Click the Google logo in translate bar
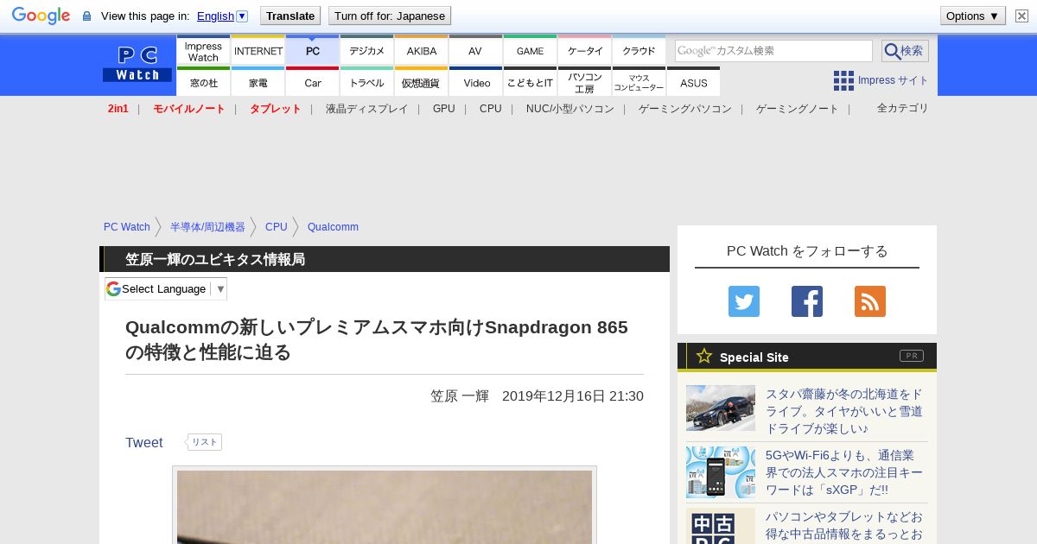 (41, 16)
